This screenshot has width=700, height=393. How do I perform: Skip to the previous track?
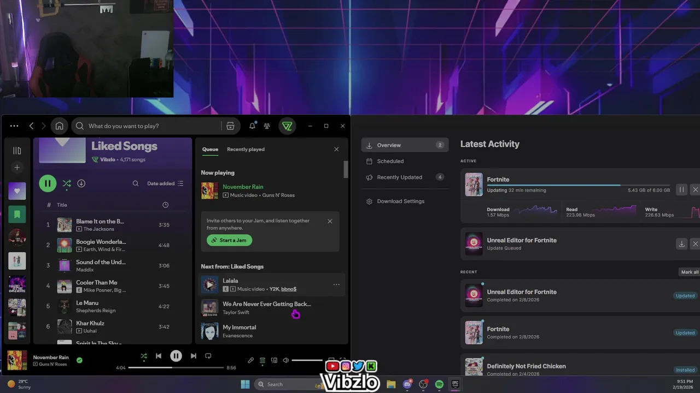click(159, 356)
